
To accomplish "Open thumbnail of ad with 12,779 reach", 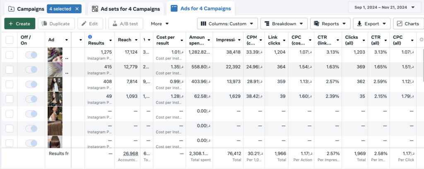I will point(55,69).
